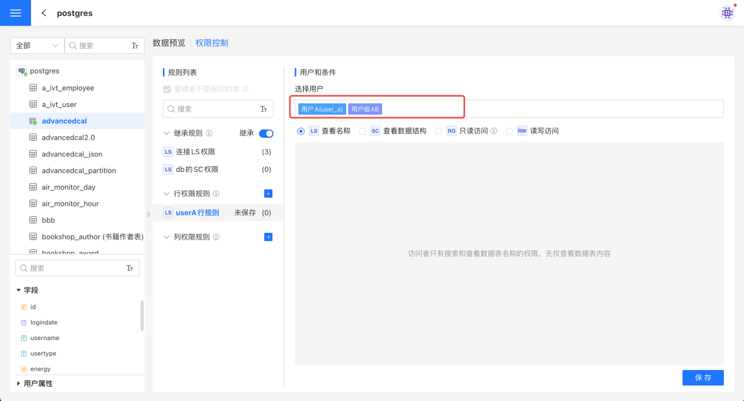Switch to the 权限控制 tab
744x401 pixels.
(212, 43)
